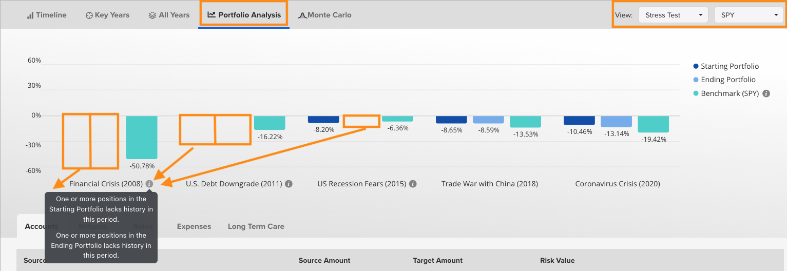Viewport: 787px width, 271px height.
Task: Click the Coronavirus Crisis (2020) label
Action: coord(618,184)
